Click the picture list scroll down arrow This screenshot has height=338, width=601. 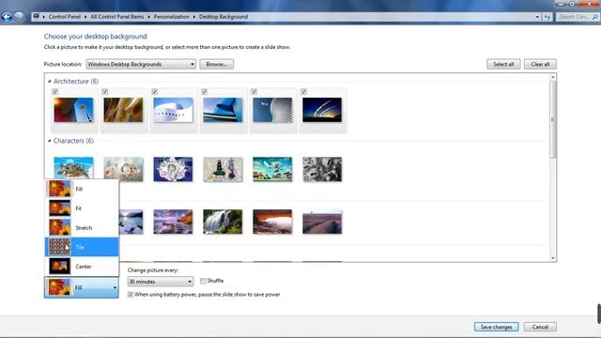[552, 258]
